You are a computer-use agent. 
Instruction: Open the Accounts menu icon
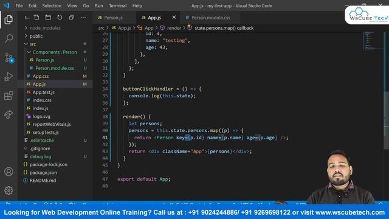(x=9, y=172)
